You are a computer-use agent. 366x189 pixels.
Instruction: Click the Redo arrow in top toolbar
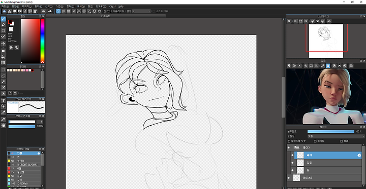tap(50, 11)
